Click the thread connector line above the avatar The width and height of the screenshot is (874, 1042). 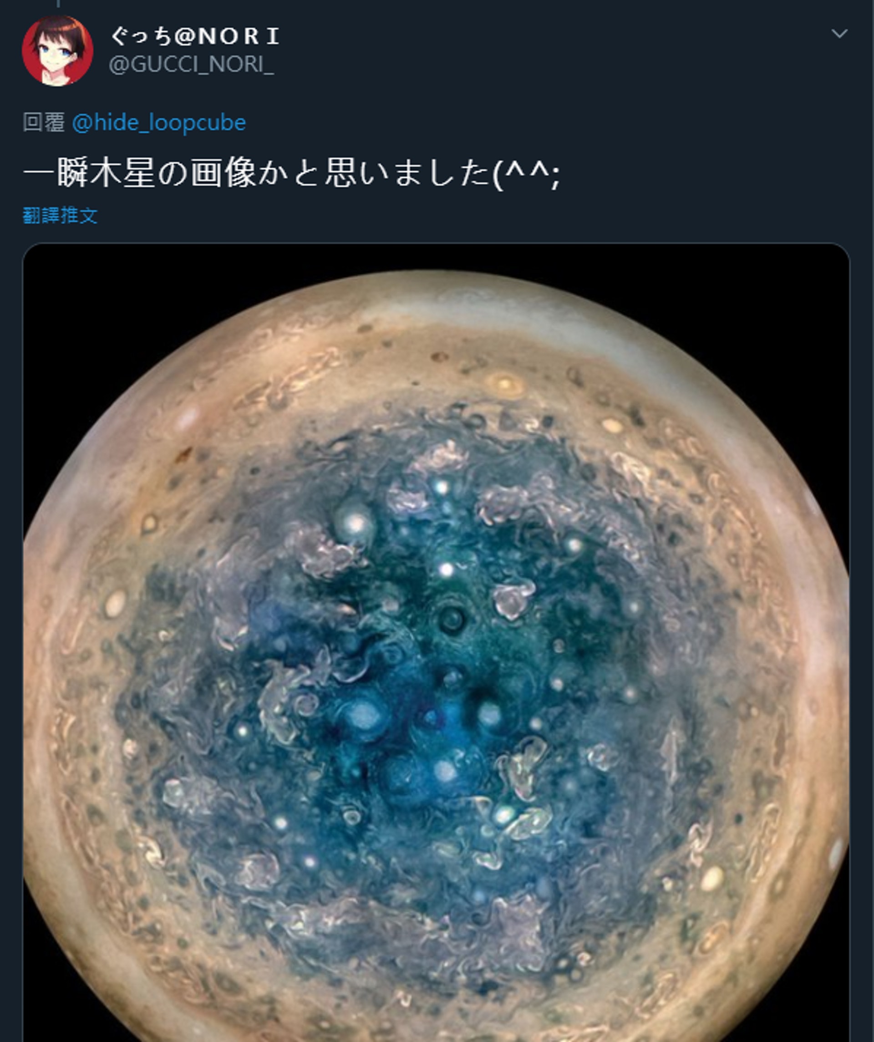pyautogui.click(x=58, y=4)
